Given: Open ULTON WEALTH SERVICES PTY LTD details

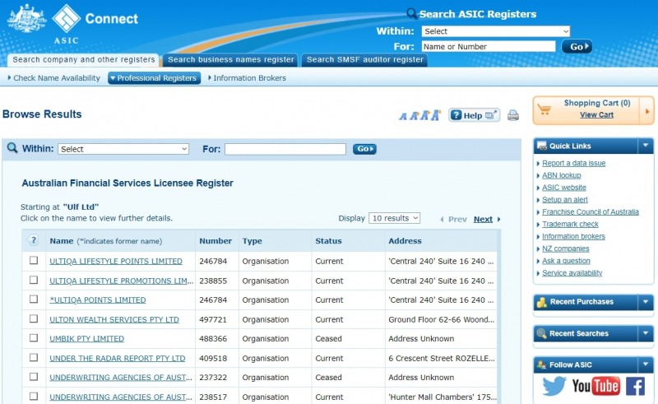Looking at the screenshot, I should [114, 319].
